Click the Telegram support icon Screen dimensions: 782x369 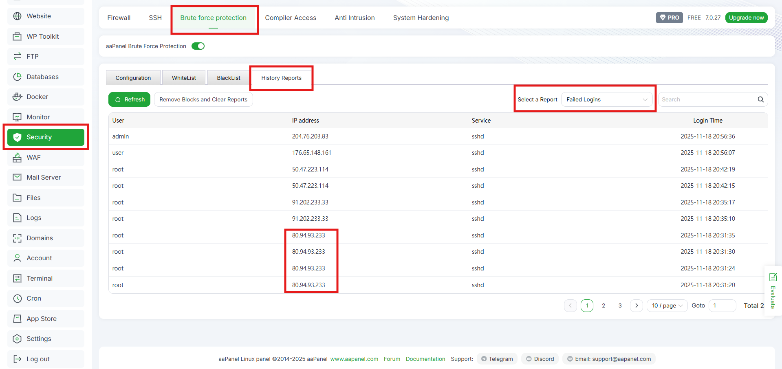pos(484,359)
